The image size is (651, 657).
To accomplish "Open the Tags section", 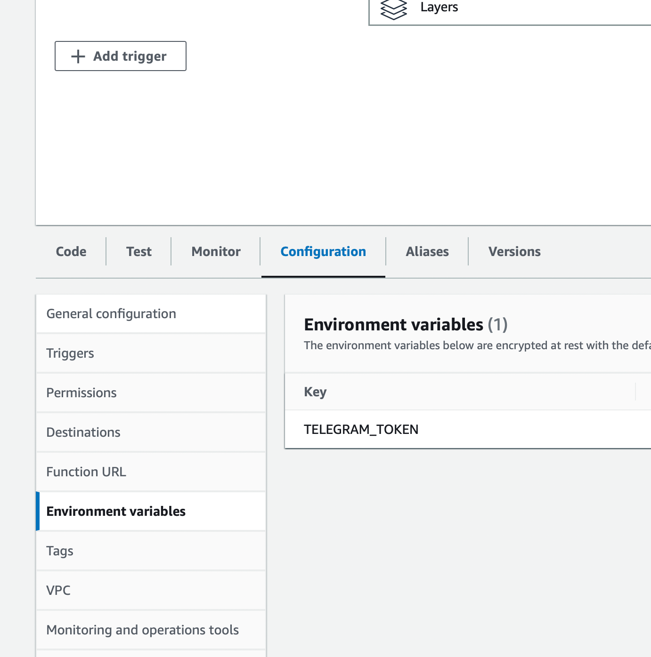I will [x=60, y=551].
